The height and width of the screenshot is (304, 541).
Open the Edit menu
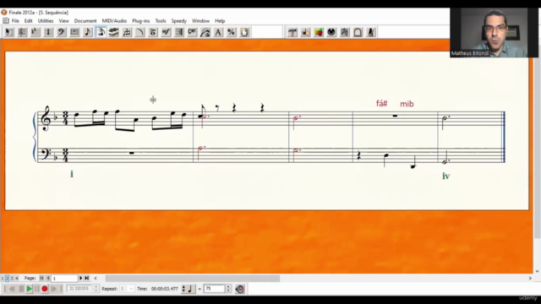(x=28, y=20)
